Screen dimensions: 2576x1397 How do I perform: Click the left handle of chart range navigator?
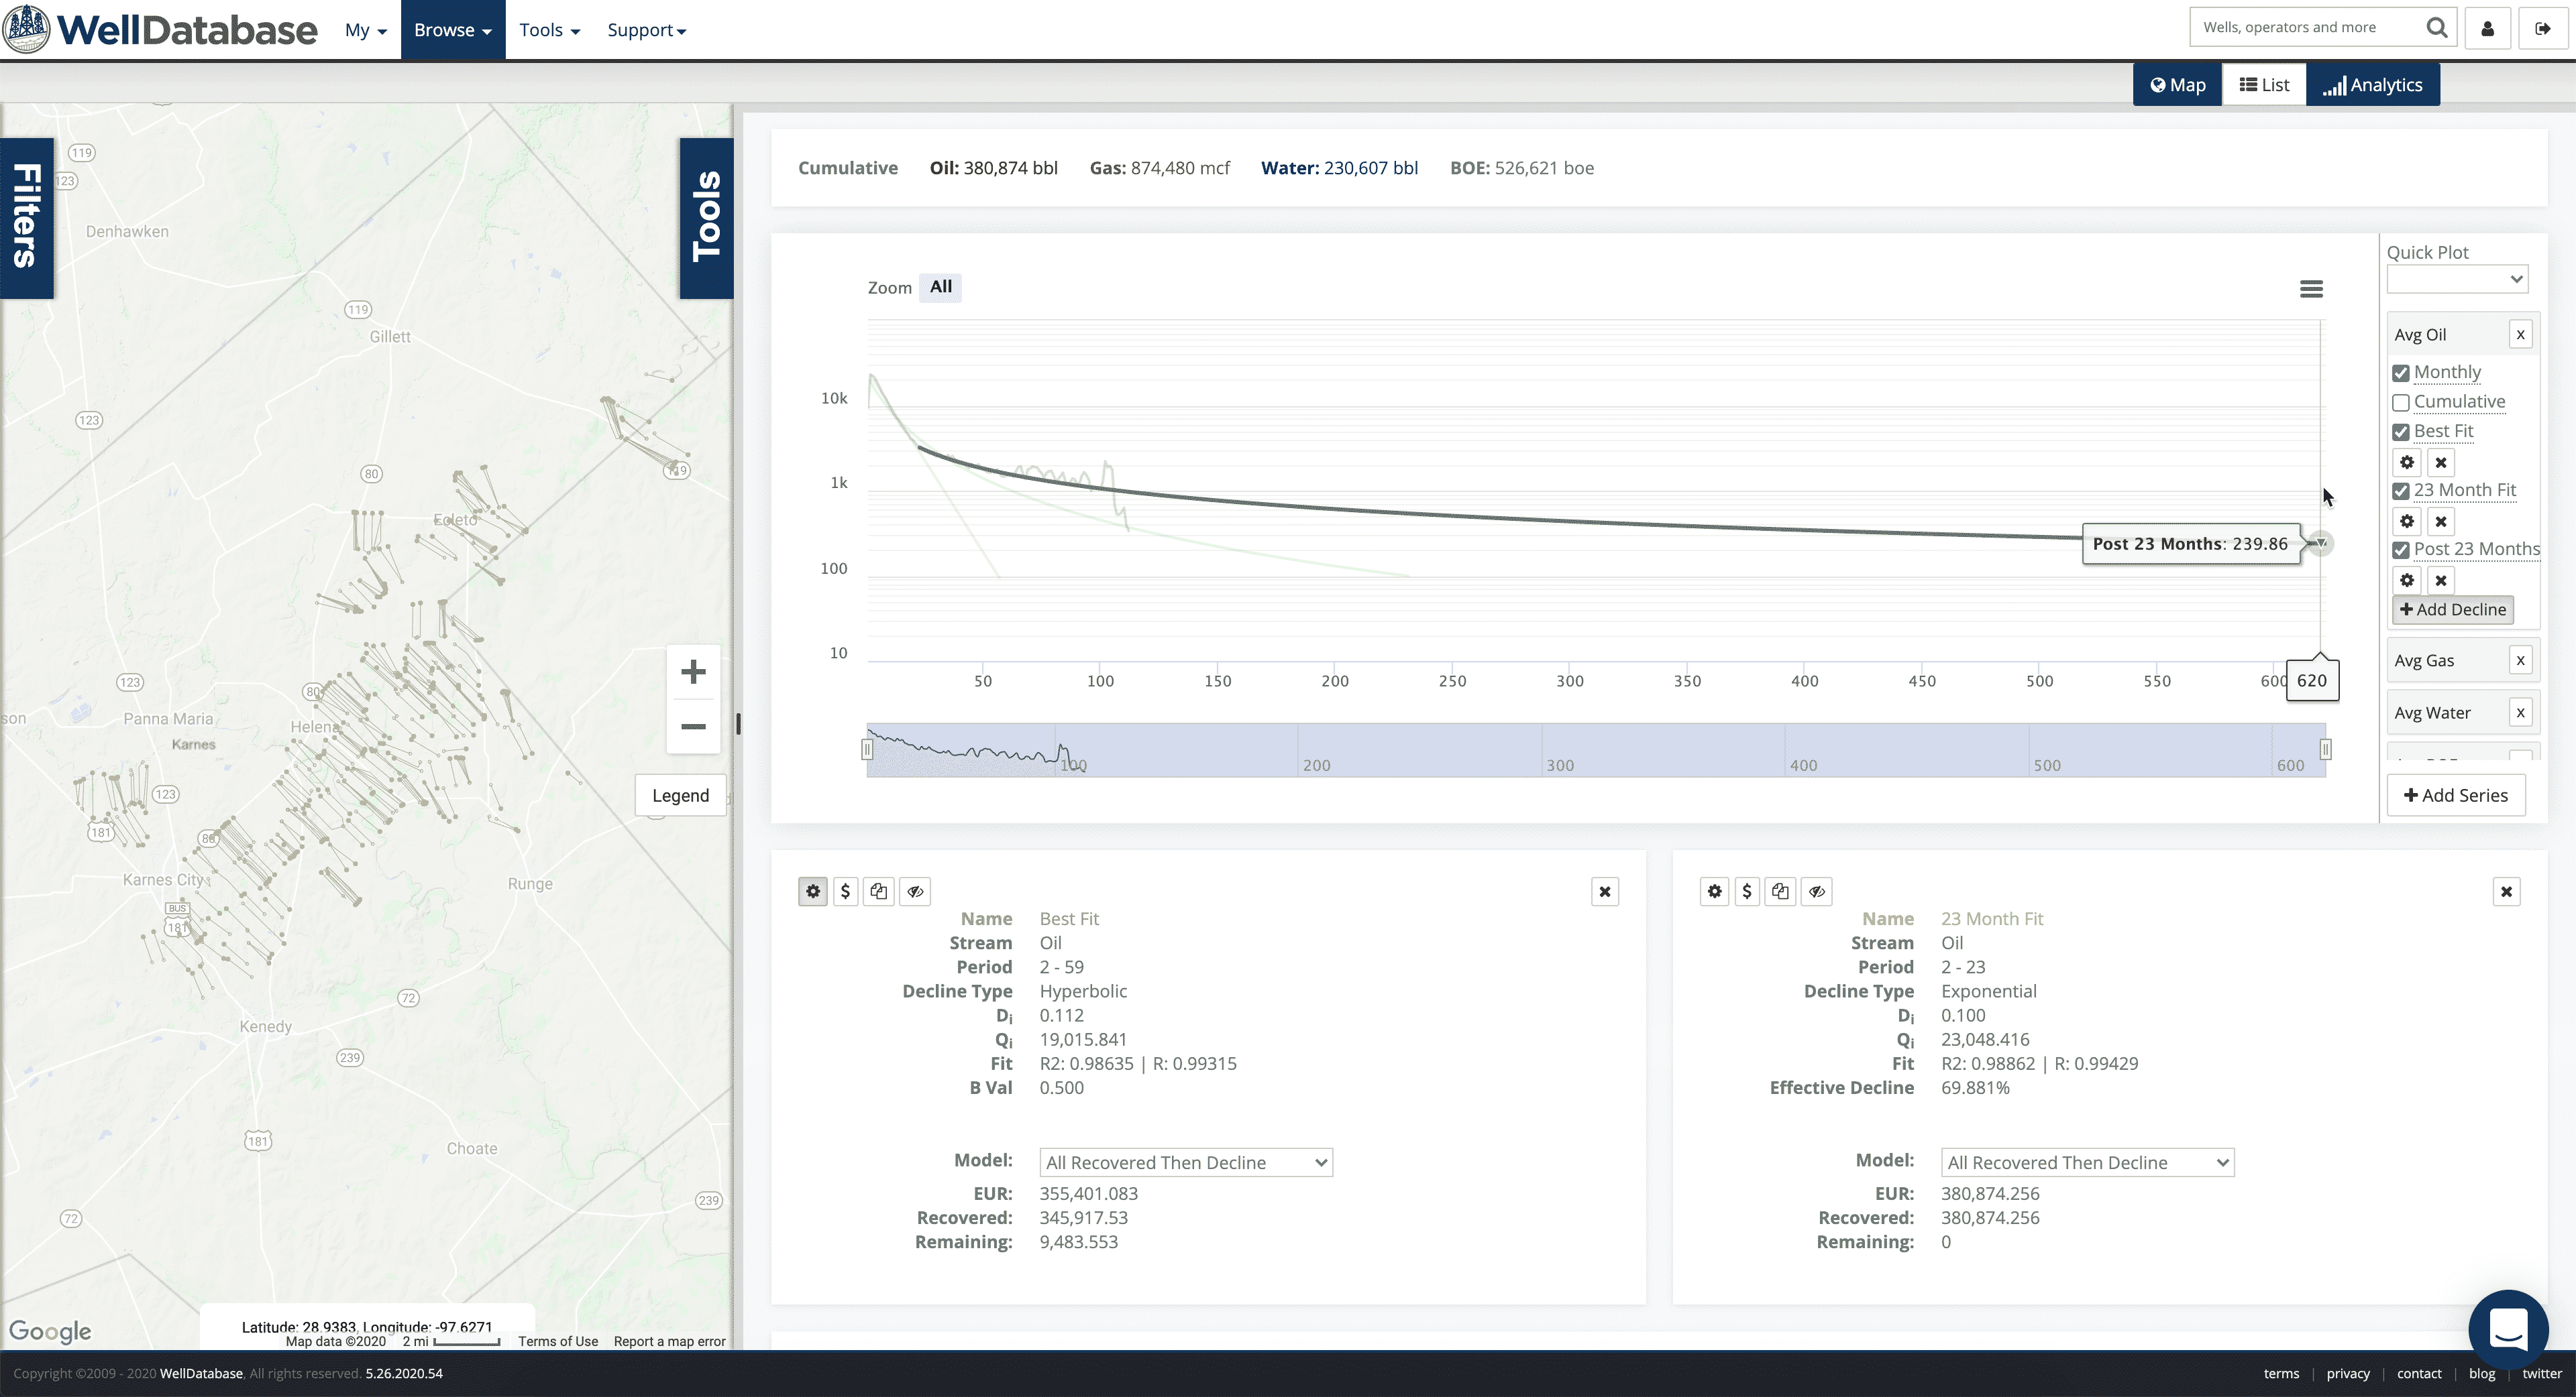point(867,749)
